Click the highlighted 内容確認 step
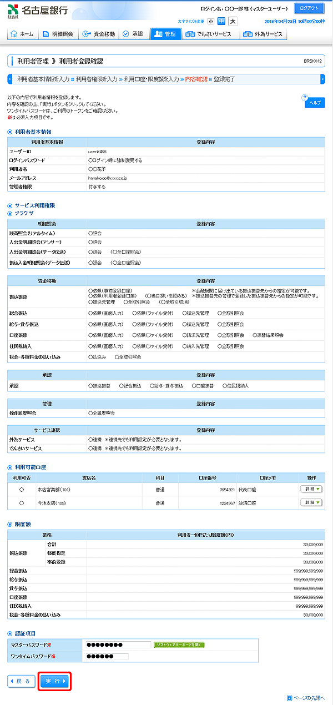The image size is (333, 705). point(196,79)
